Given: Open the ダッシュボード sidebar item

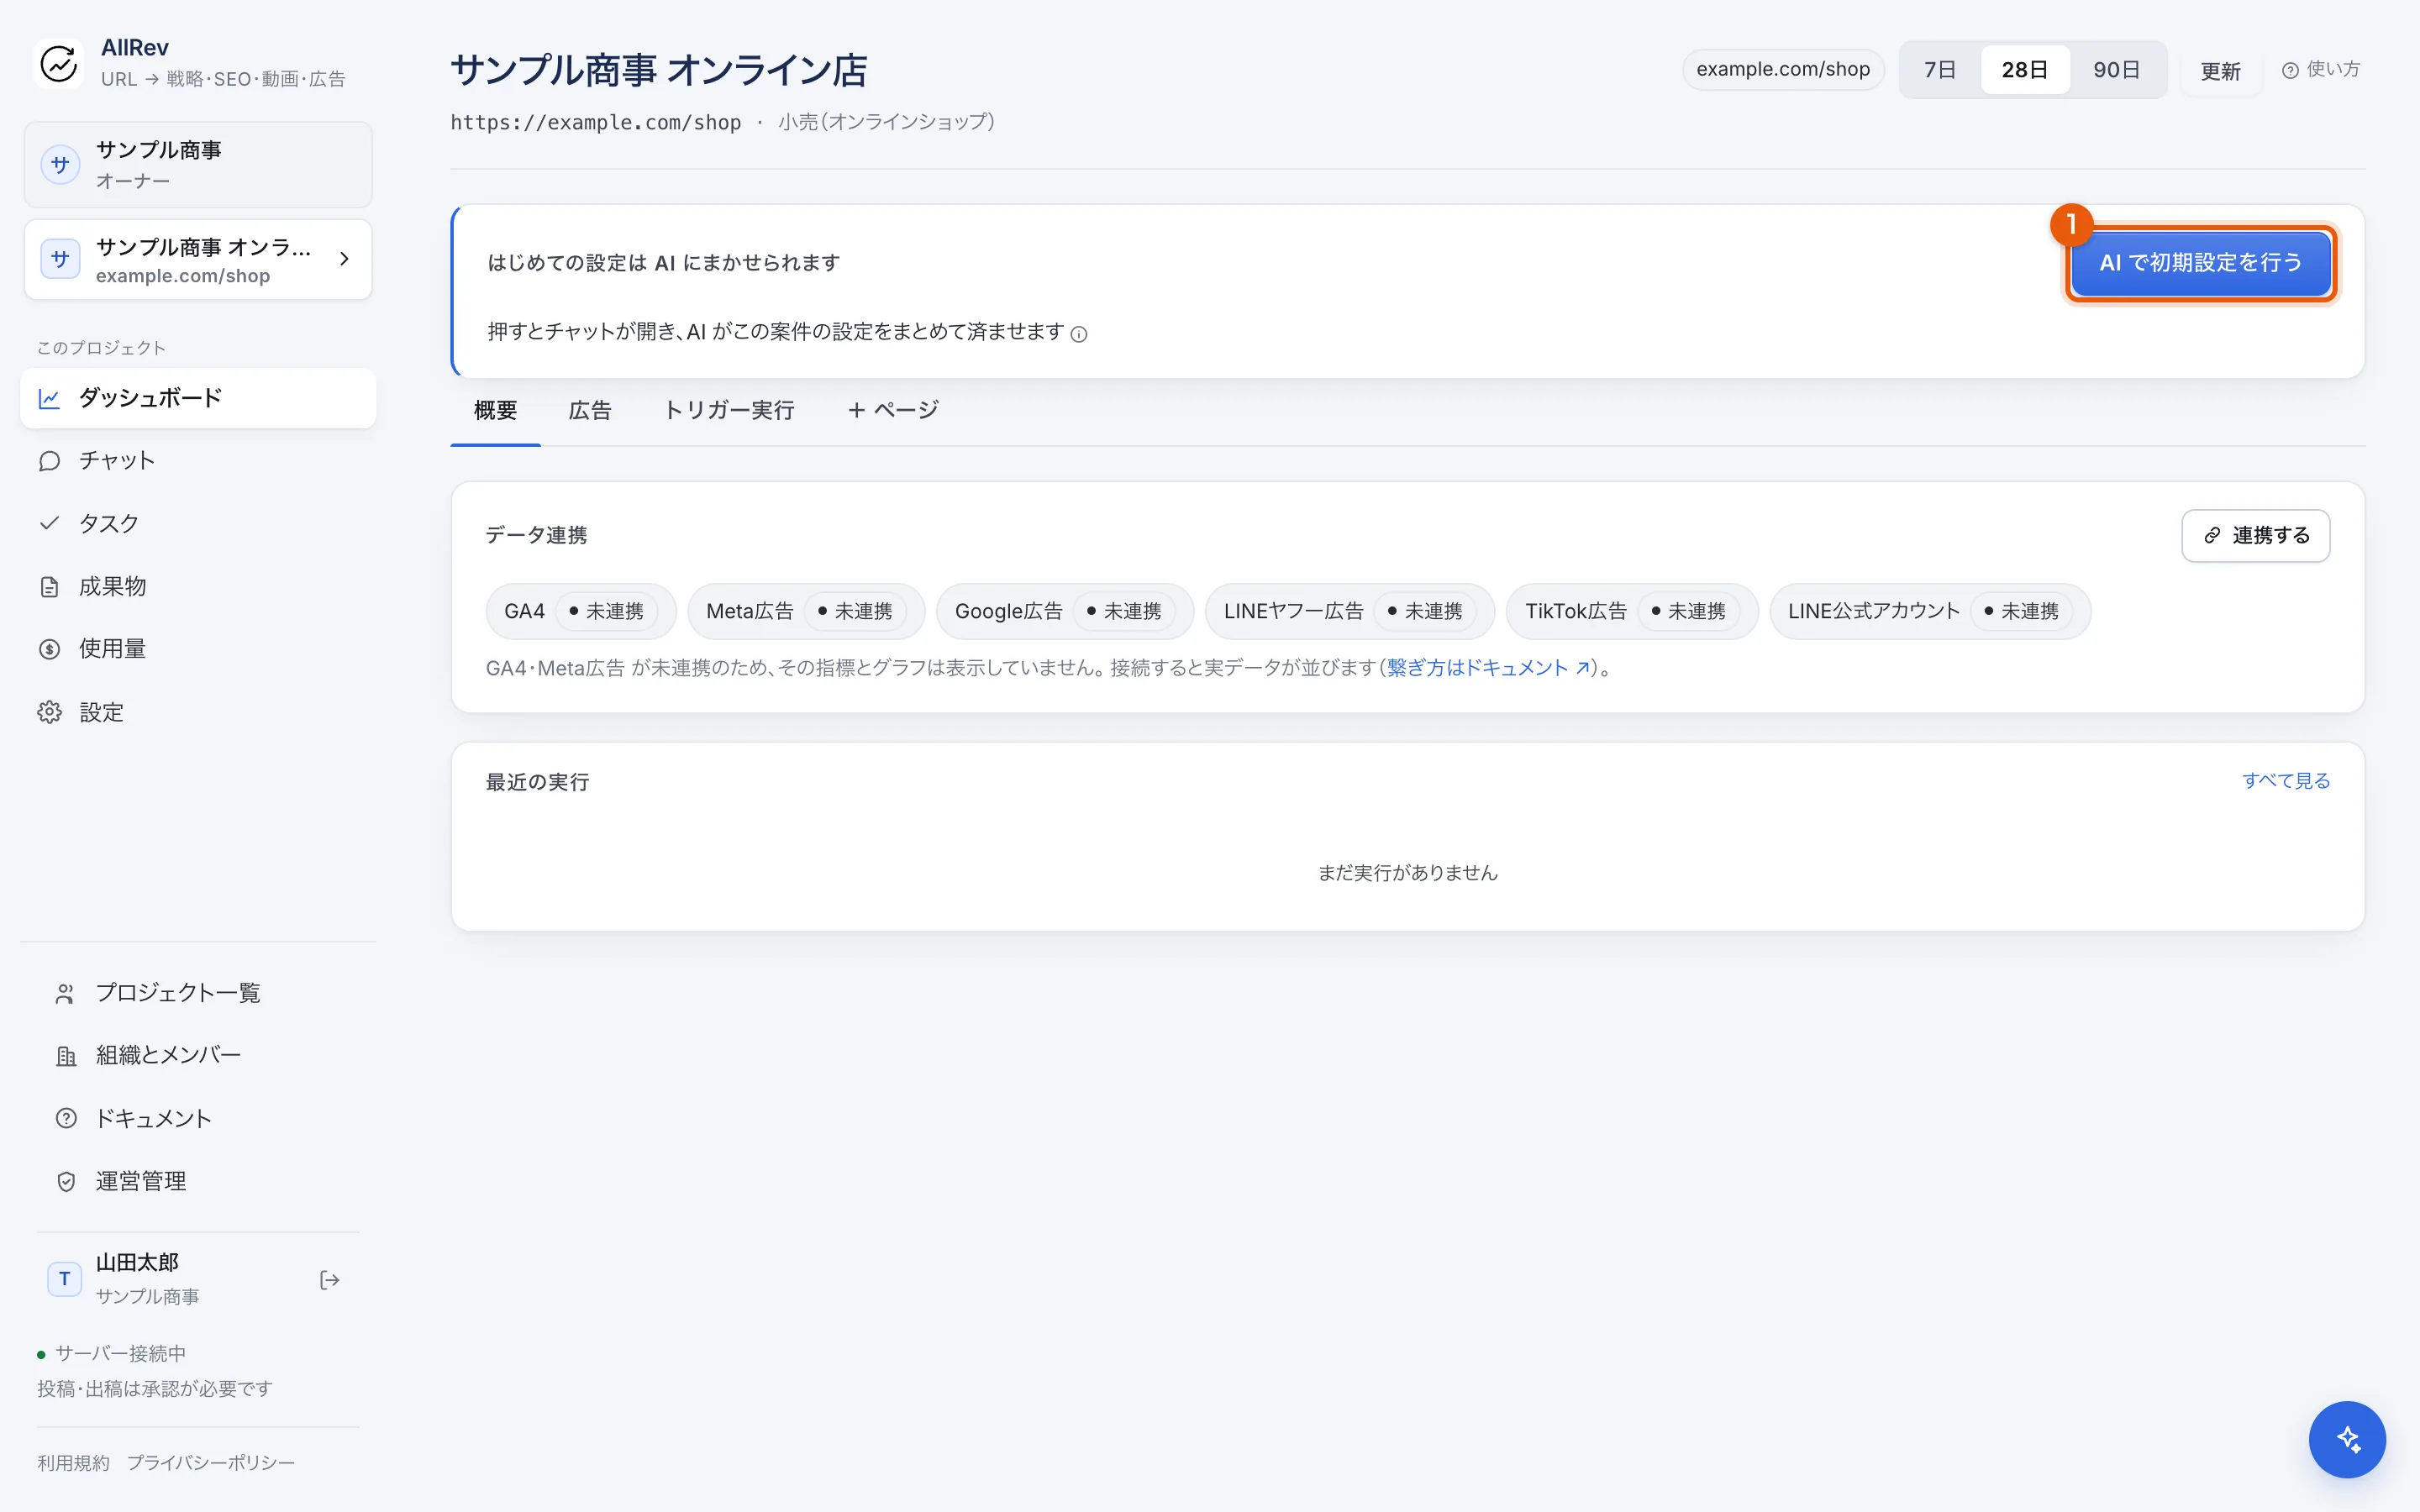Looking at the screenshot, I should tap(198, 398).
